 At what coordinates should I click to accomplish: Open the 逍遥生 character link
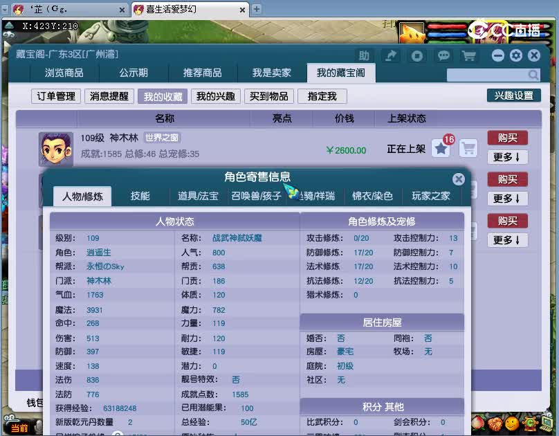99,251
